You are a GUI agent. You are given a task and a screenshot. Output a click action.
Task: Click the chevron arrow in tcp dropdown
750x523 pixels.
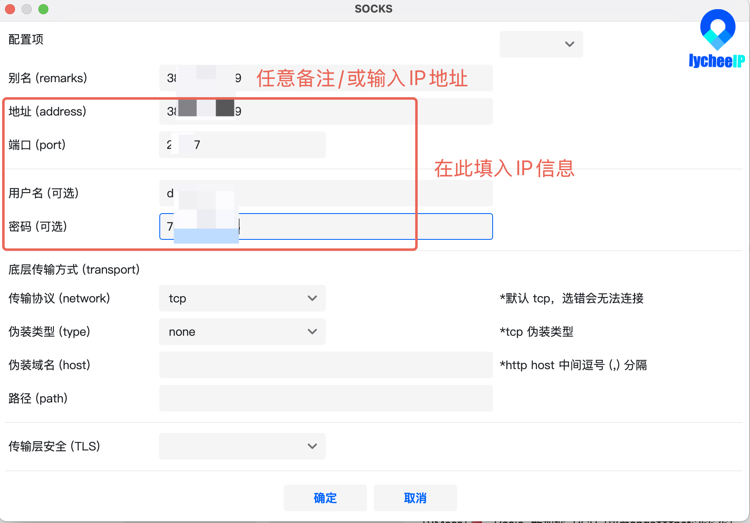312,298
